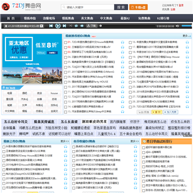
Task: Tick the checkbox for track 10
Action: tap(65, 87)
